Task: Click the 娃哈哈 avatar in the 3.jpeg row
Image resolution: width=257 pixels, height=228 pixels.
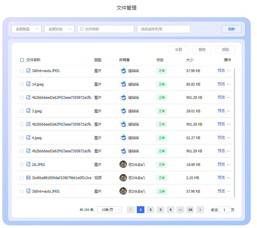Action: pos(123,111)
